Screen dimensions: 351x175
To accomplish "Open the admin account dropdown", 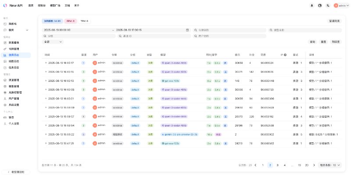I will [341, 6].
